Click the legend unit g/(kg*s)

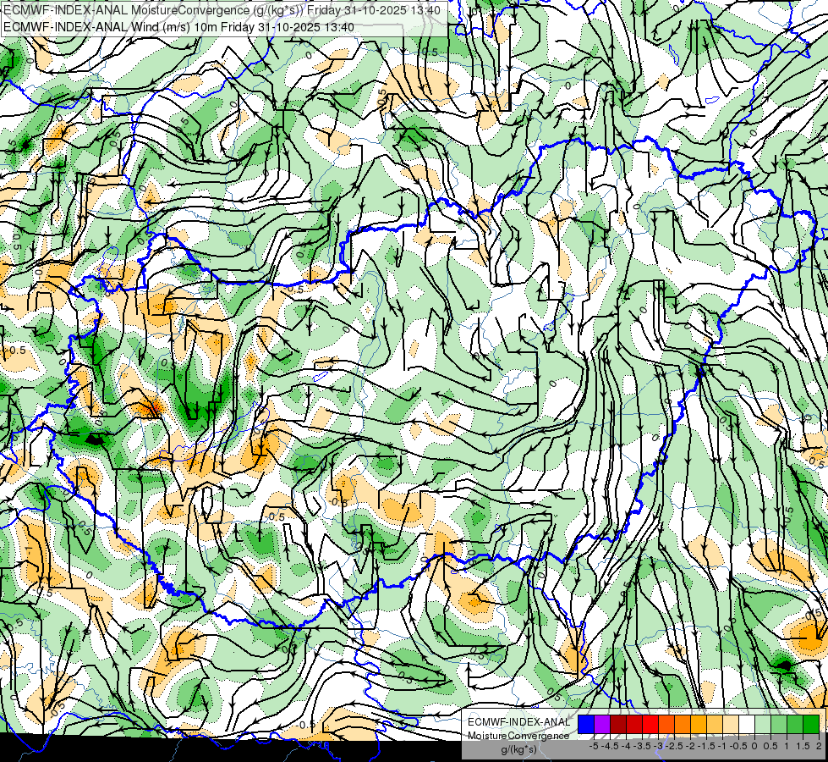click(518, 750)
